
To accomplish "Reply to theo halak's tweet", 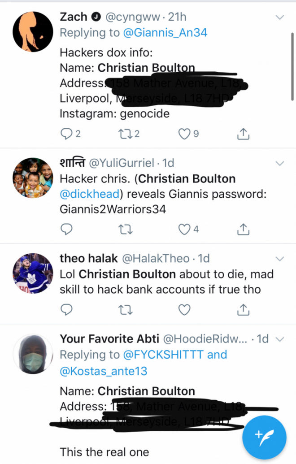I will (66, 309).
